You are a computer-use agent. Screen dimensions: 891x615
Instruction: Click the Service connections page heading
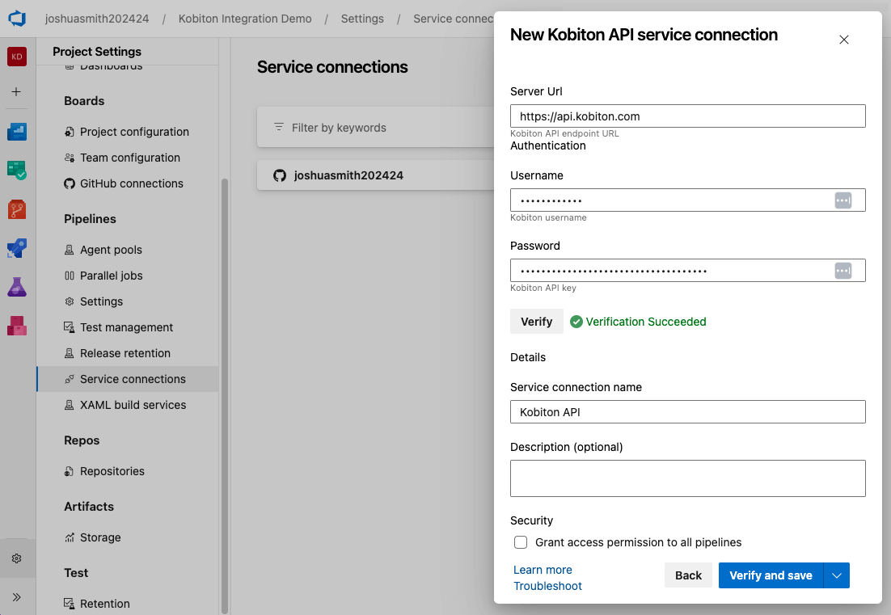click(x=332, y=67)
